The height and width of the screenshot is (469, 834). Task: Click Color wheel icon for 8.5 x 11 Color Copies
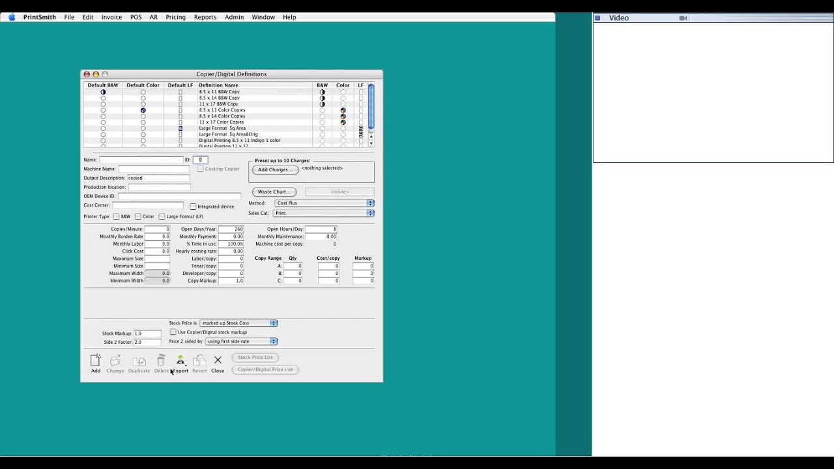(x=343, y=110)
